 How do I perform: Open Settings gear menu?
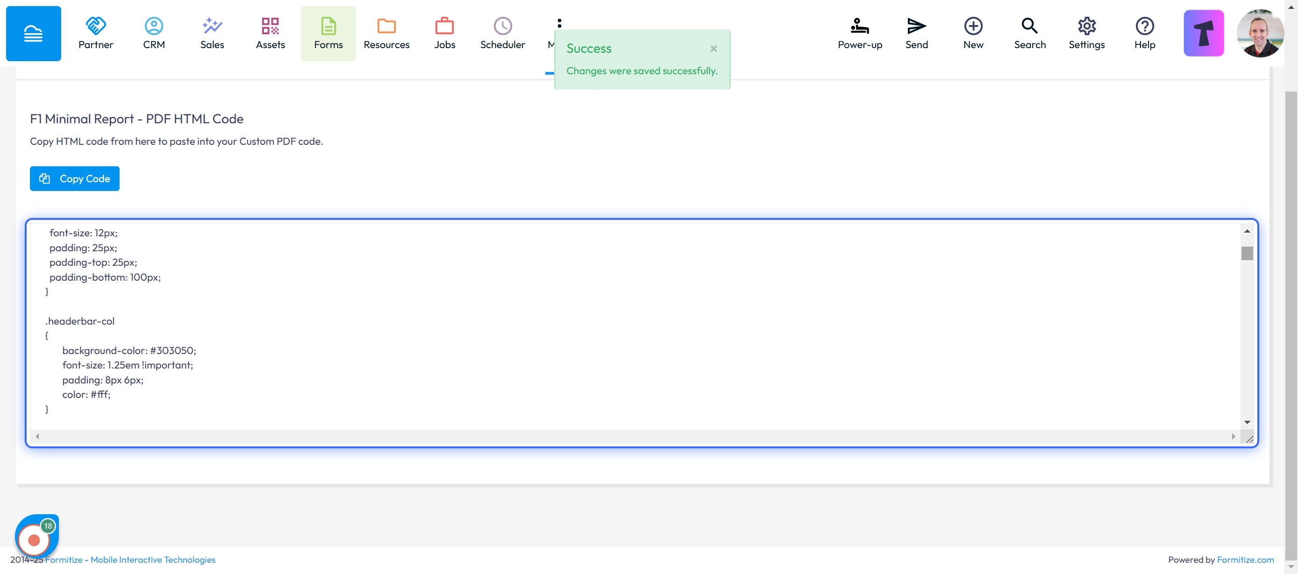(1086, 33)
